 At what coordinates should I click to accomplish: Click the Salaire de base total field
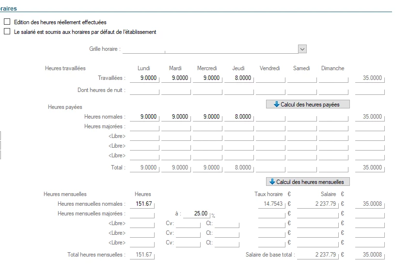point(318,255)
